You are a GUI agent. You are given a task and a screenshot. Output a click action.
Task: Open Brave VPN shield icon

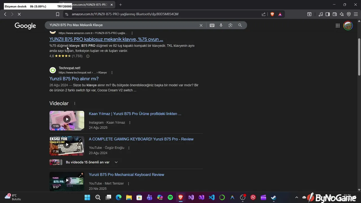(x=349, y=14)
